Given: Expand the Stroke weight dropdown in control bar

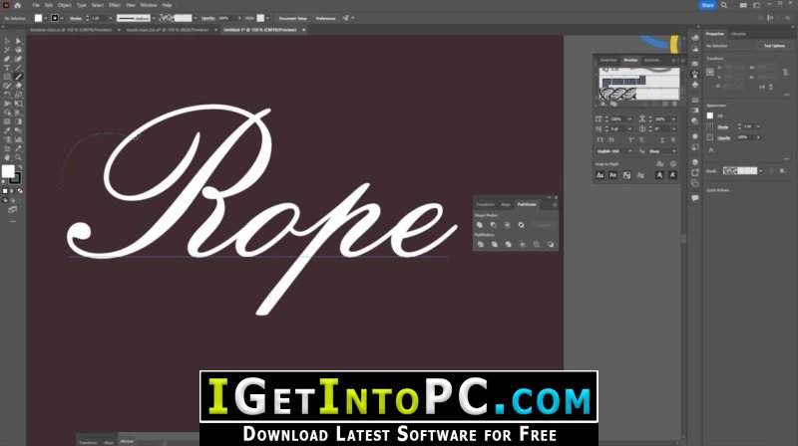Looking at the screenshot, I should point(111,18).
